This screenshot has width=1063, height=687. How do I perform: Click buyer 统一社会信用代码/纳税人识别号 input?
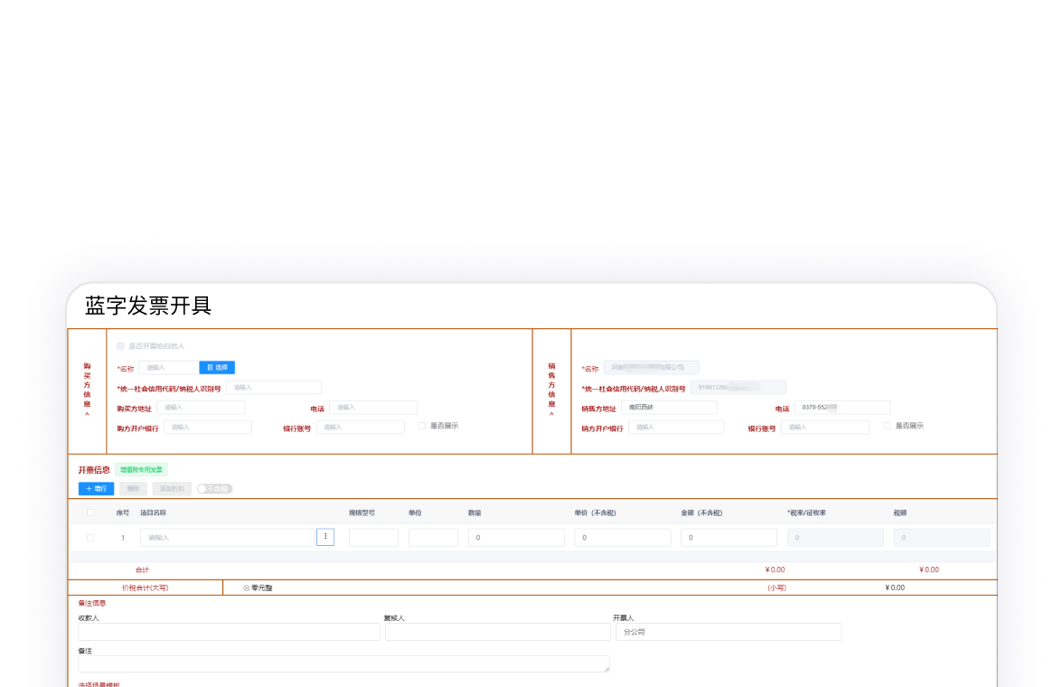[x=274, y=387]
